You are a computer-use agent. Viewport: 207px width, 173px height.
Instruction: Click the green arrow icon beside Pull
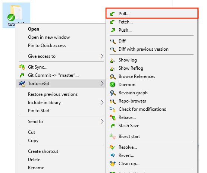(x=113, y=14)
